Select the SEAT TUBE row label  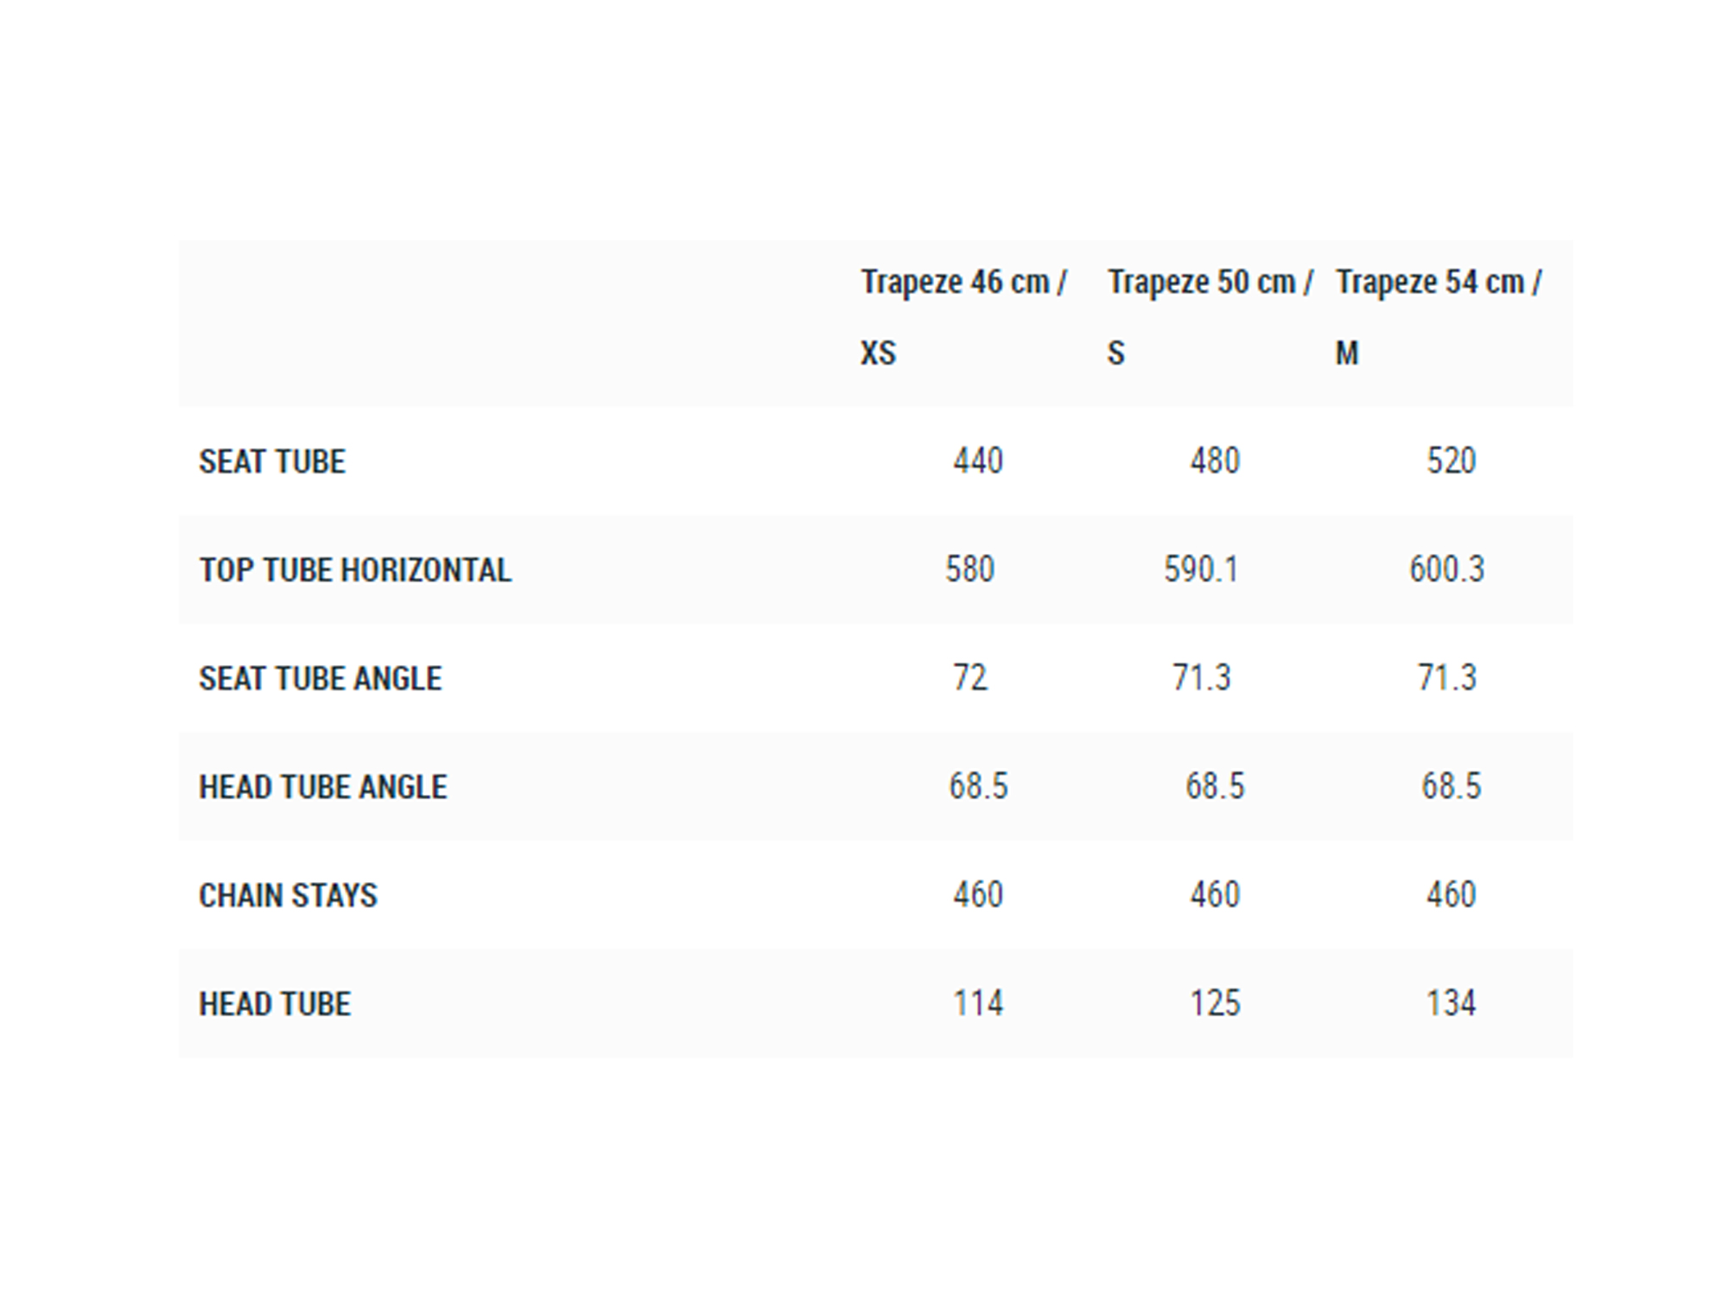pos(272,461)
